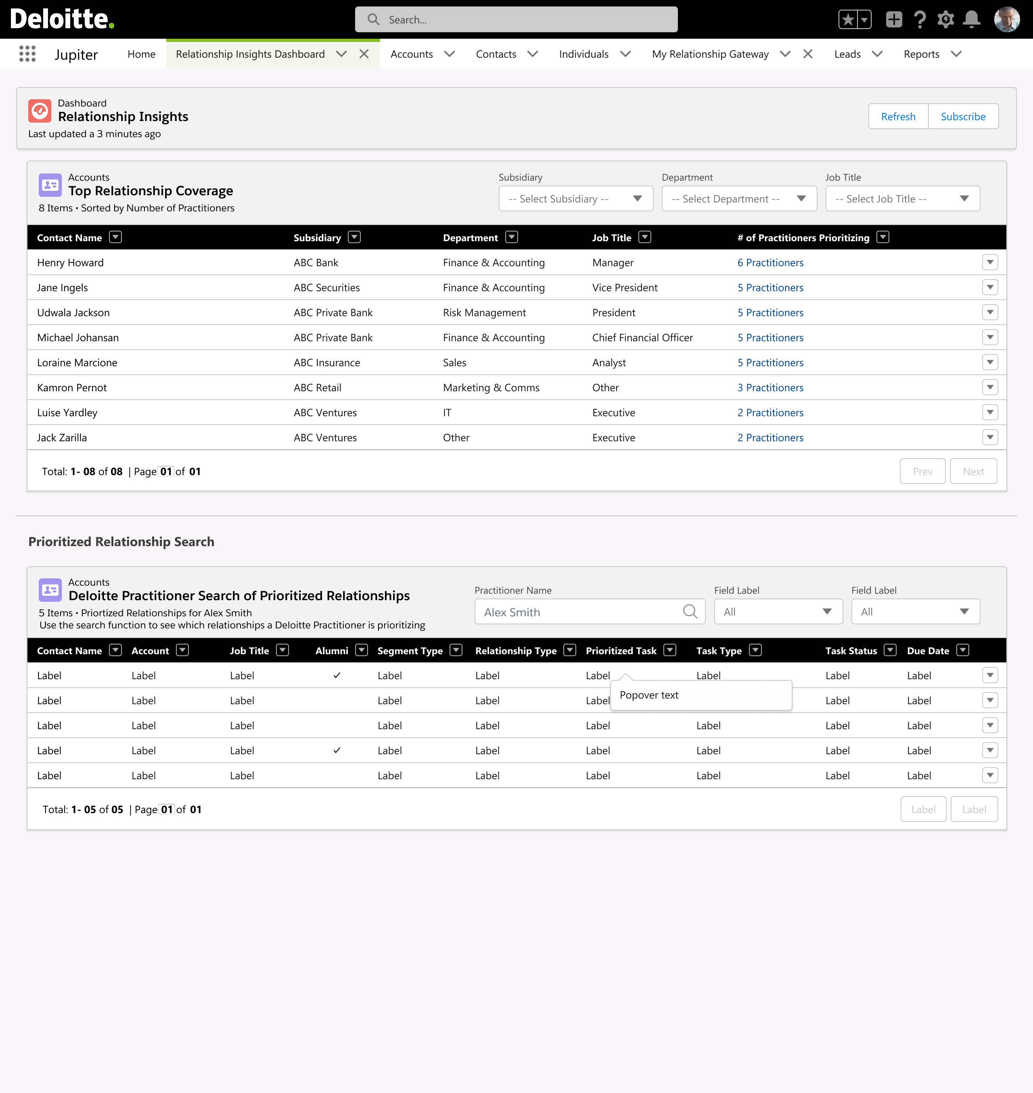Open # of Practitioners Prioritizing column menu
This screenshot has width=1033, height=1093.
[x=882, y=237]
